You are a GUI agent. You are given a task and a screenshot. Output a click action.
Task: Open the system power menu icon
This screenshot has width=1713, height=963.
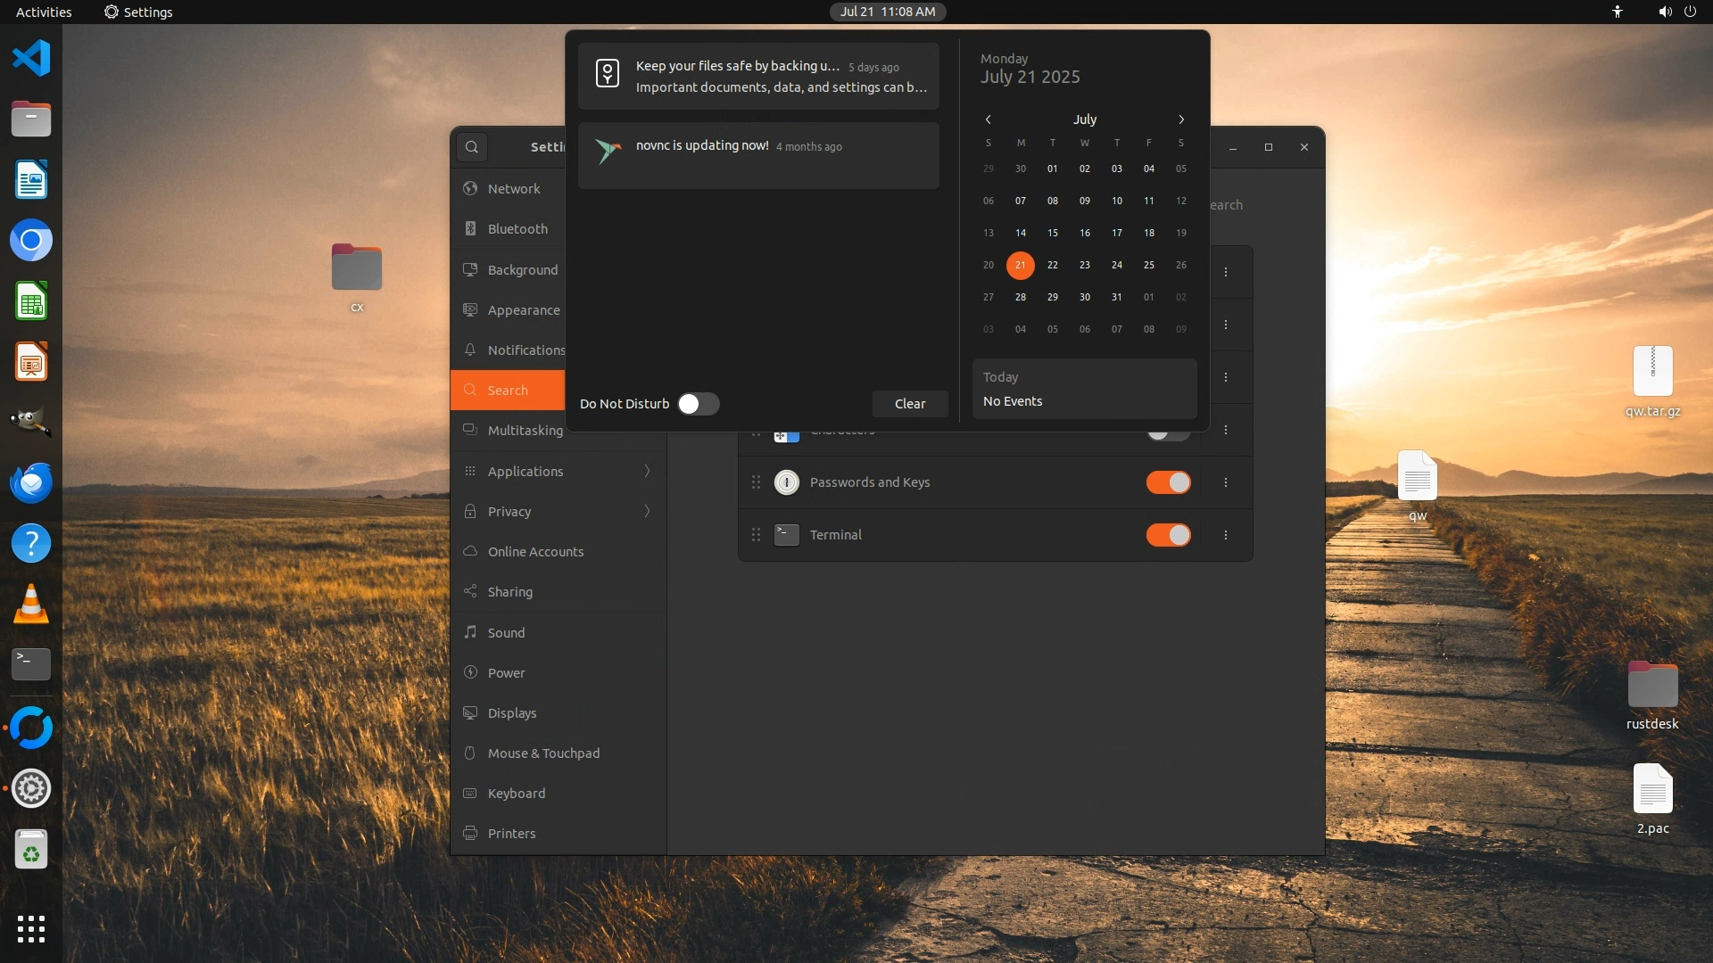point(1690,12)
